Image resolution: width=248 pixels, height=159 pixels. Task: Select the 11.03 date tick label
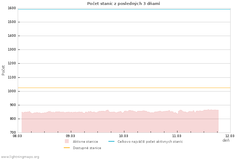click(177, 136)
